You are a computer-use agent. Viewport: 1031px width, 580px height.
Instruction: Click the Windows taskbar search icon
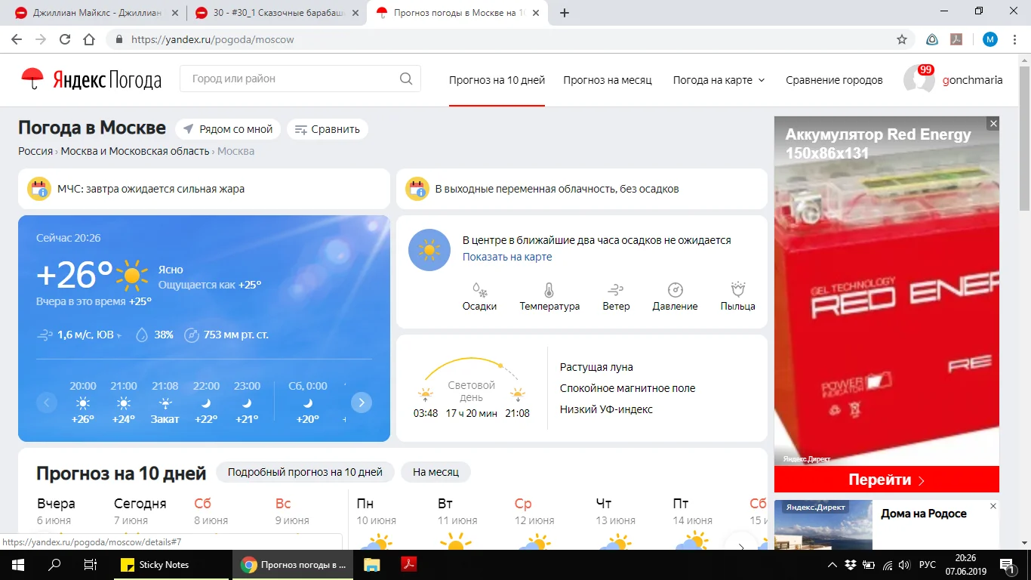coord(54,565)
